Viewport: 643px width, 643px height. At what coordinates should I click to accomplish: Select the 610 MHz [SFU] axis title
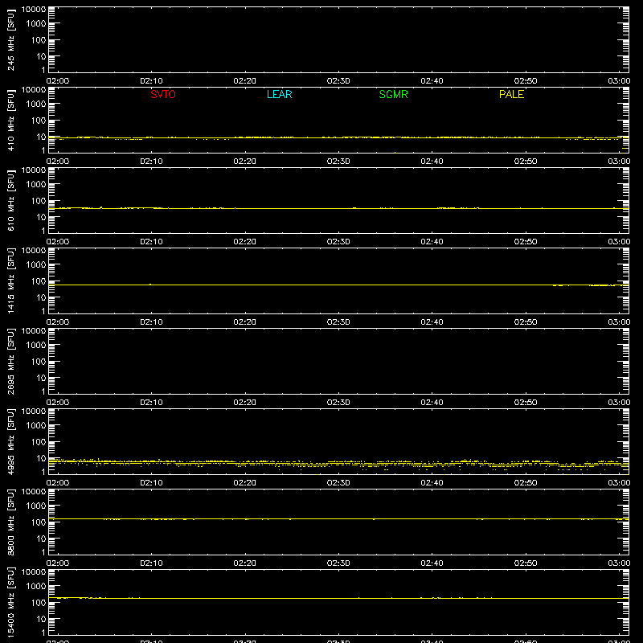coord(10,200)
